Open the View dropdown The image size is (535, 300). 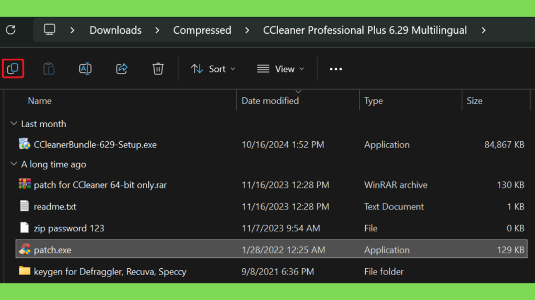click(x=281, y=69)
